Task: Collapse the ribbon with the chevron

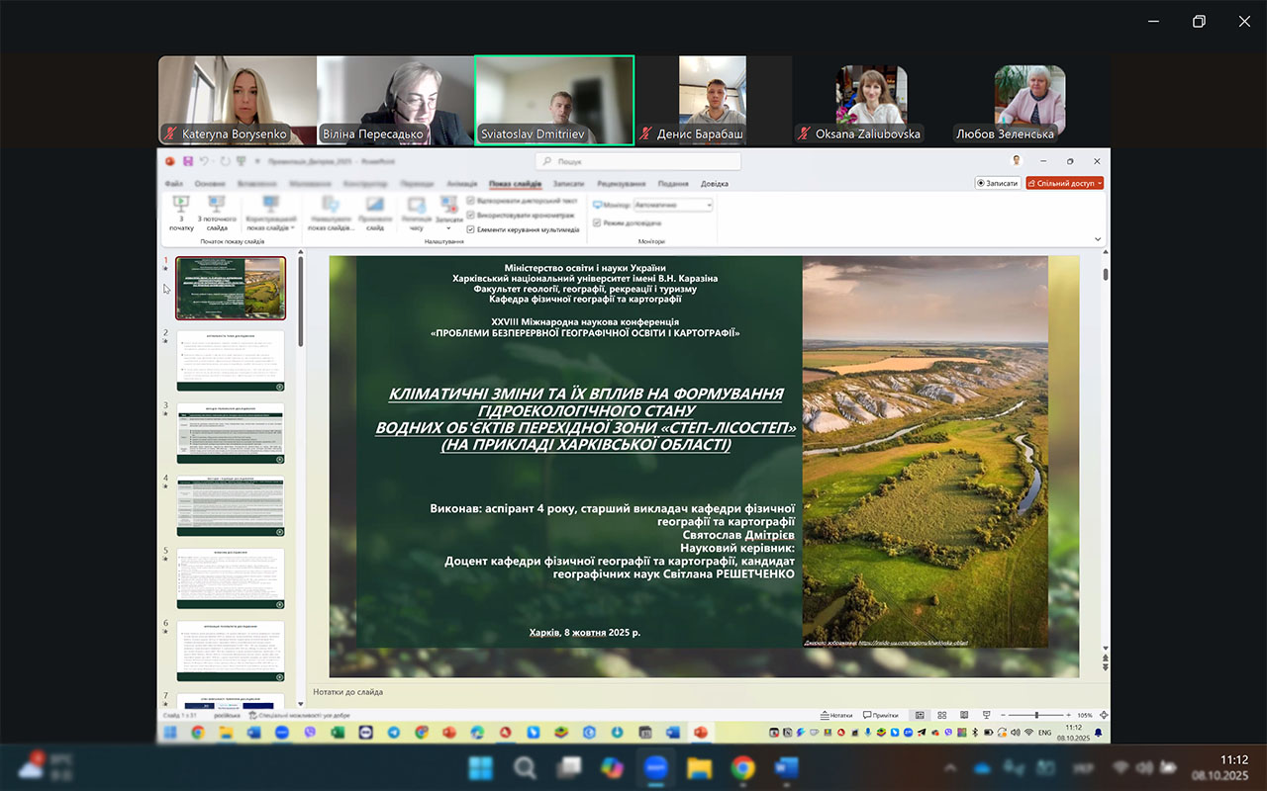Action: tap(1098, 239)
